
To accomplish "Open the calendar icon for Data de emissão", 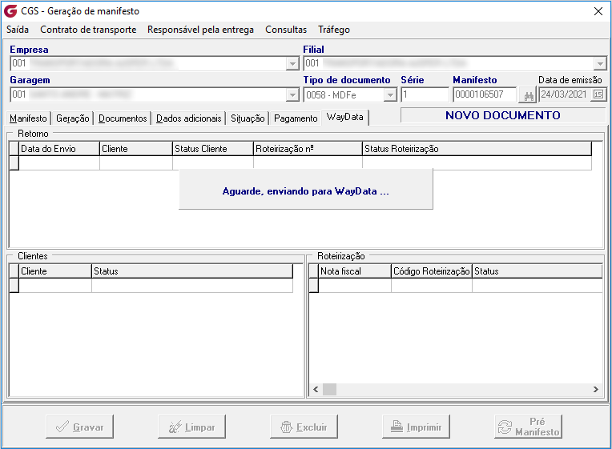I will pos(598,94).
